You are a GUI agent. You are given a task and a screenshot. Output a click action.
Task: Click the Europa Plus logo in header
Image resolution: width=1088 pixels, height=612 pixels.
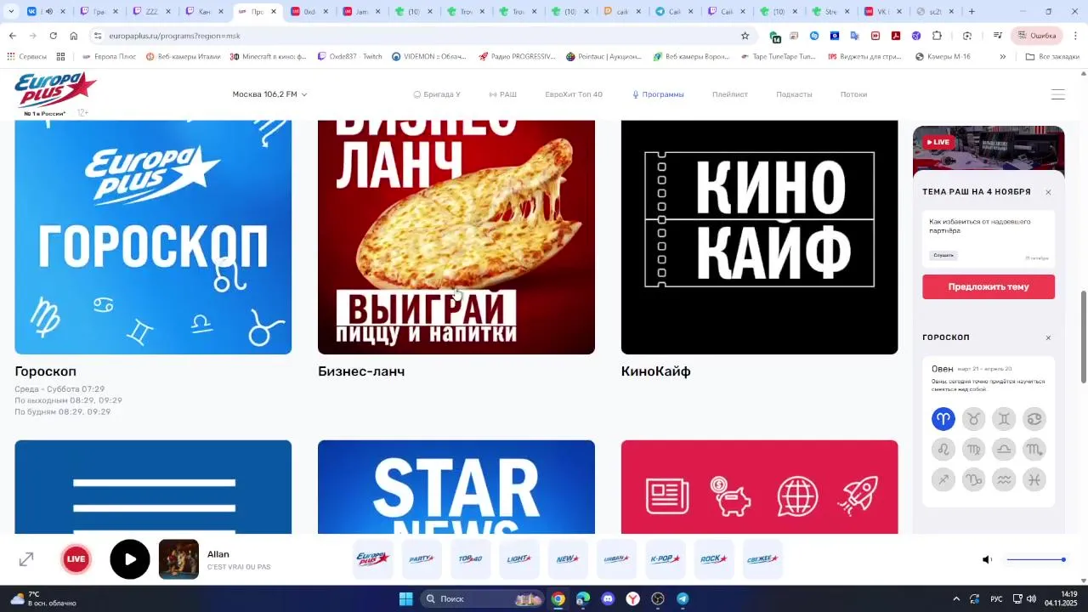point(55,91)
